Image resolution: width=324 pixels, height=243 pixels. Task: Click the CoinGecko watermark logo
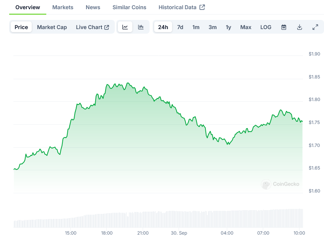(280, 184)
